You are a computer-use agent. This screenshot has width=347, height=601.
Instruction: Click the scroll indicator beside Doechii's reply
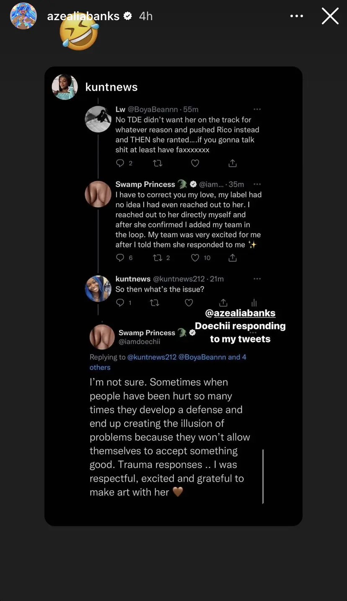pyautogui.click(x=263, y=476)
